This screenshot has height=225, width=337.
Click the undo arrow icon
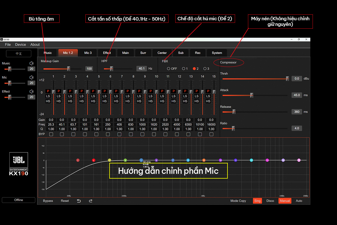tap(79, 201)
